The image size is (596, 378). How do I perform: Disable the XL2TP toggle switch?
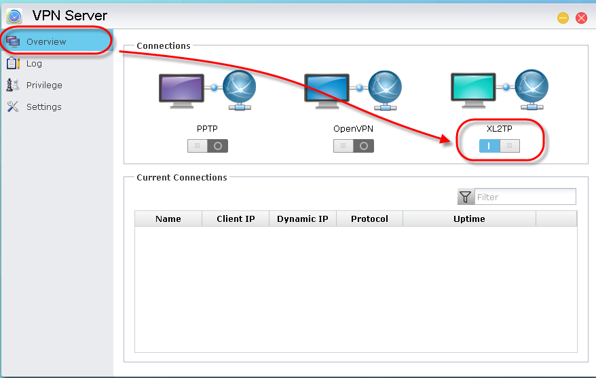pyautogui.click(x=500, y=146)
